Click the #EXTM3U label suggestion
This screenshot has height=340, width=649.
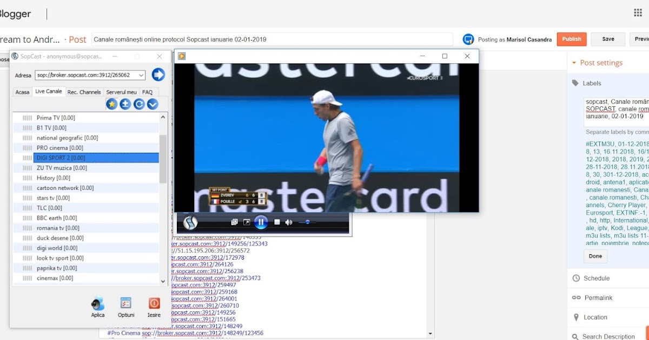(x=600, y=144)
